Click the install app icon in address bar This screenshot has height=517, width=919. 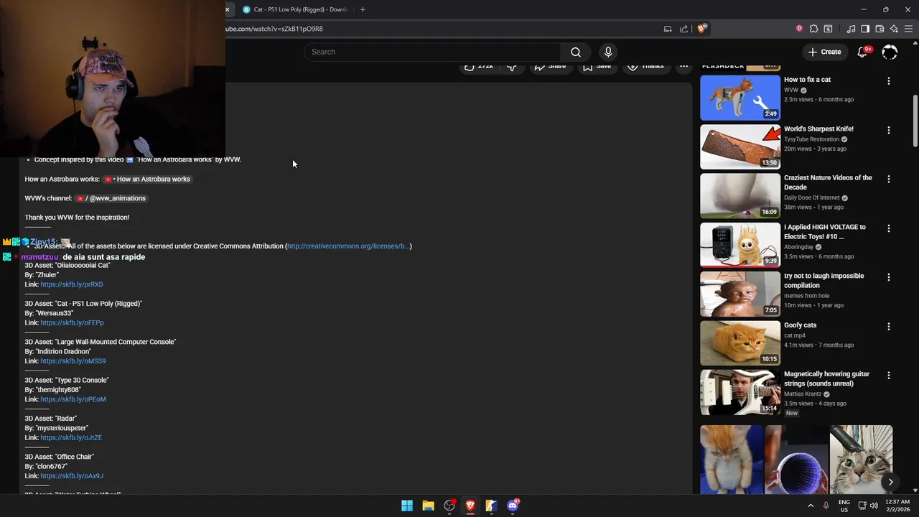[x=668, y=29]
